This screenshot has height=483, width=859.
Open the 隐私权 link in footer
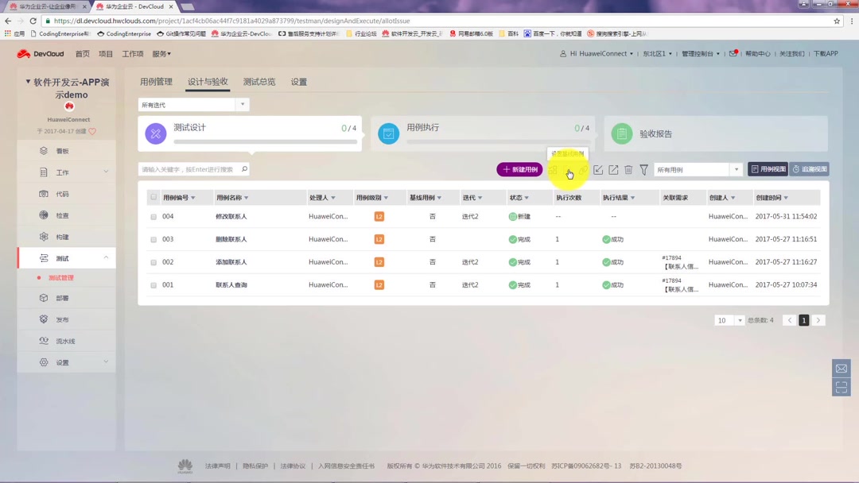tap(255, 466)
